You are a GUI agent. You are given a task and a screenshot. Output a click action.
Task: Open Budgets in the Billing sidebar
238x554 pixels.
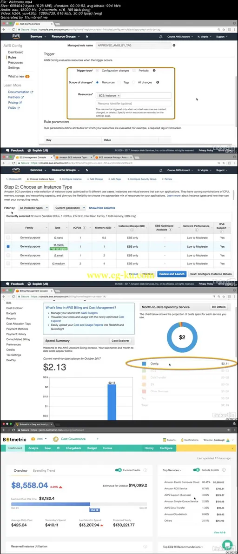point(11,313)
